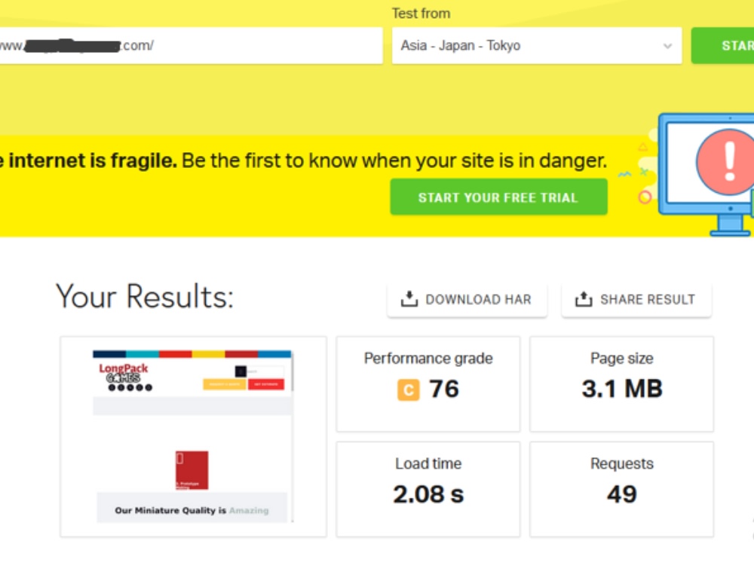Click the Requests label
The width and height of the screenshot is (754, 565).
[622, 463]
